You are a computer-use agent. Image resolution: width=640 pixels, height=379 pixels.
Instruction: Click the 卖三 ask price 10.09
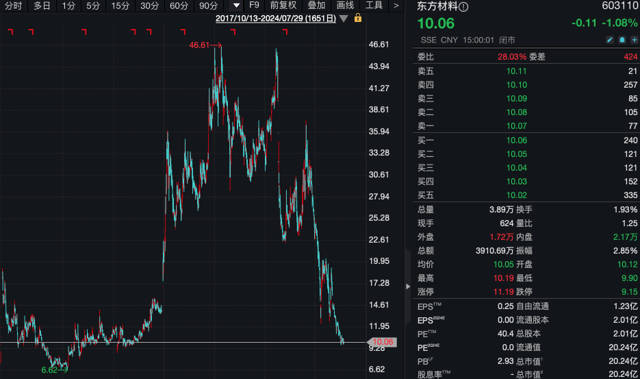516,99
